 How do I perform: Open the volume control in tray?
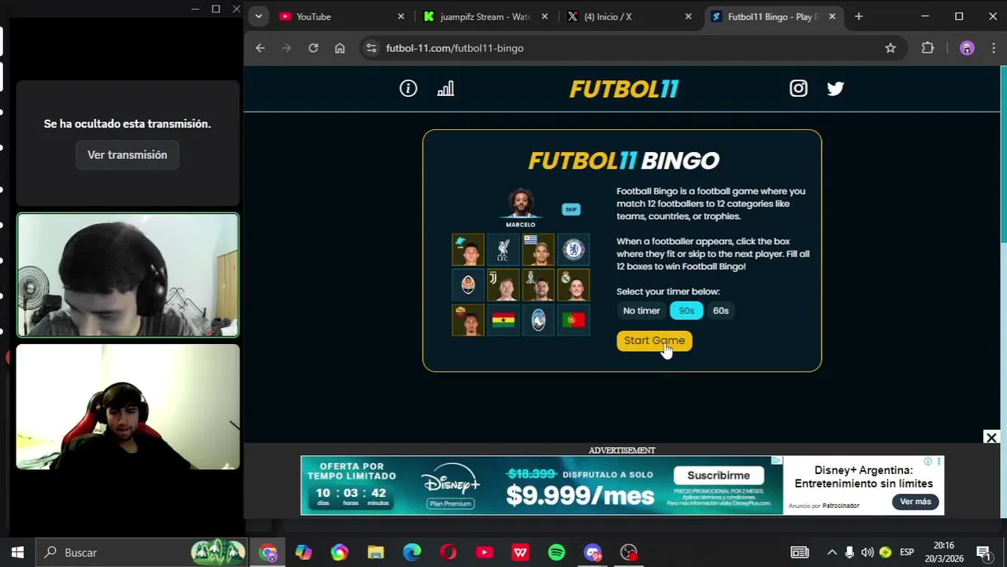[867, 552]
